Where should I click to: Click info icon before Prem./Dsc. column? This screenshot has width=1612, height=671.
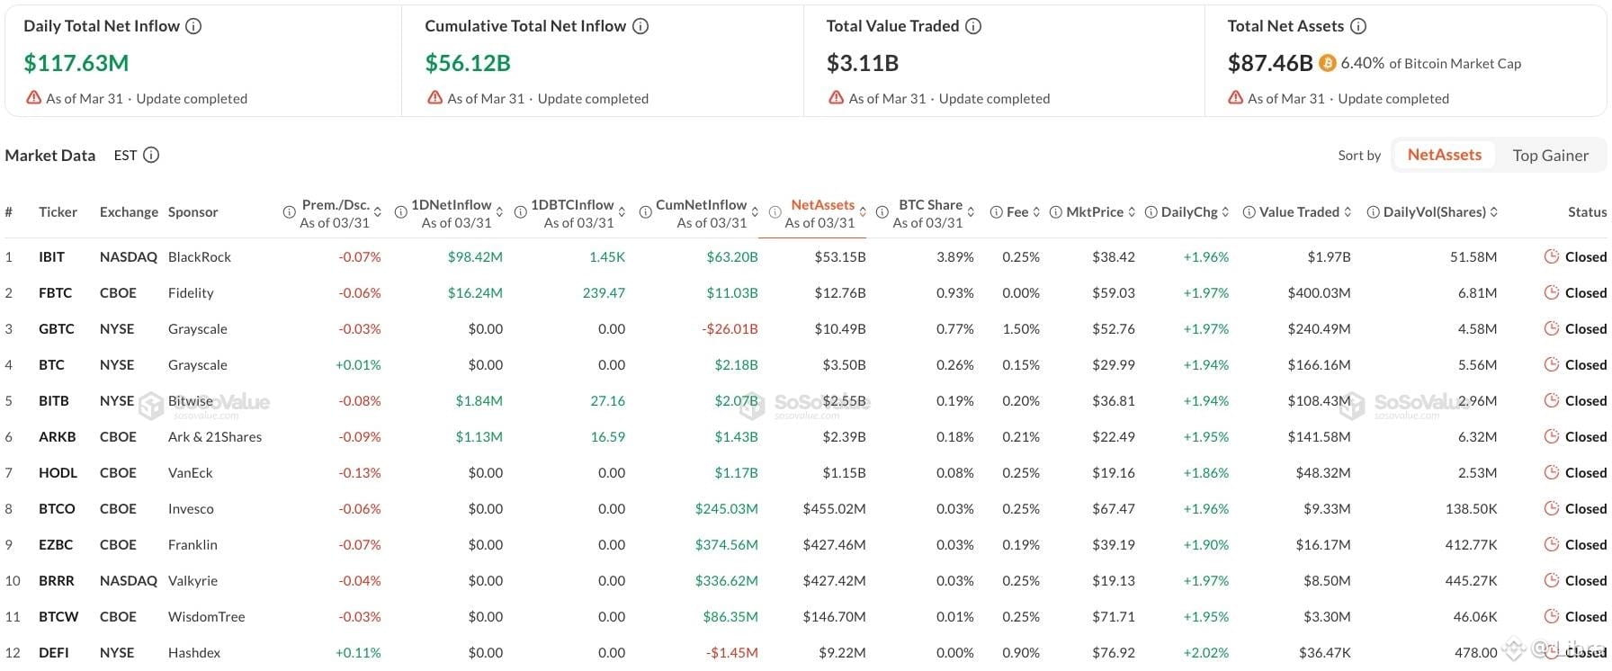pos(289,212)
